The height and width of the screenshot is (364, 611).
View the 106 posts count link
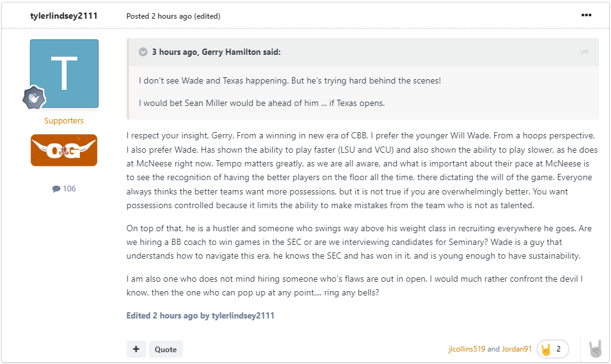click(64, 188)
